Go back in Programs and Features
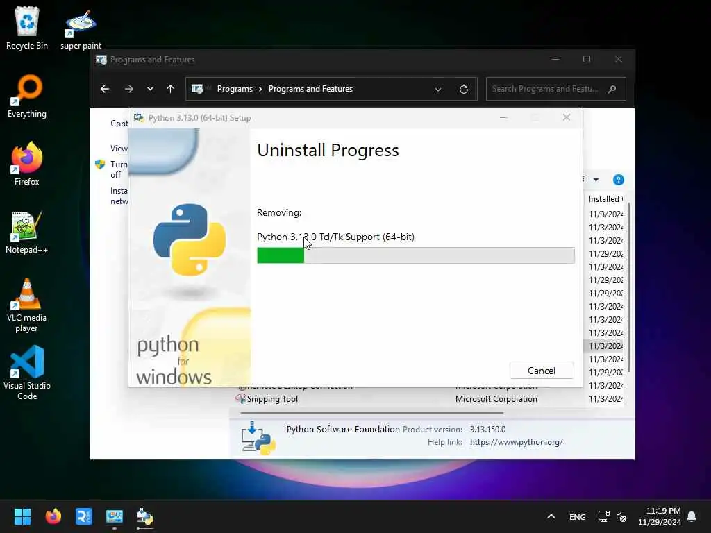Viewport: 711px width, 533px height. [105, 89]
